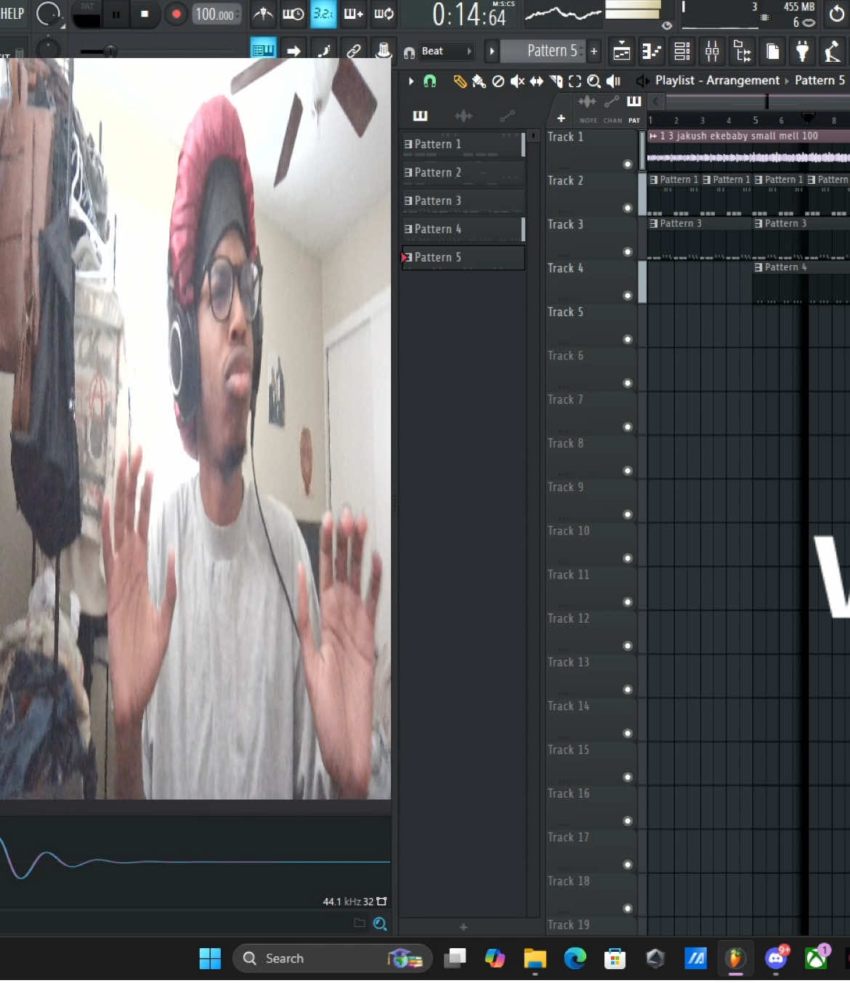
Task: Open the Piano roll view icon
Action: coord(652,51)
